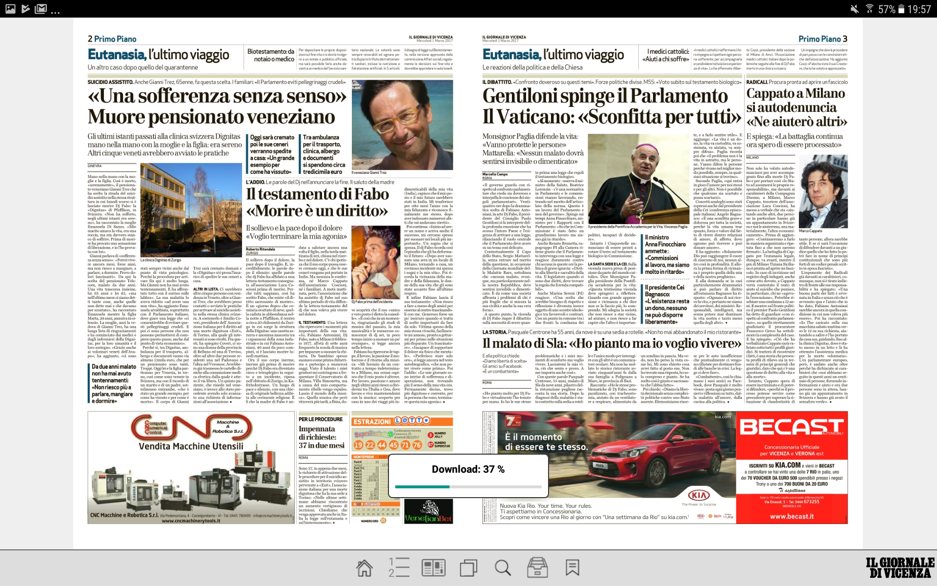Tap the Wi-Fi icon in status bar

tap(869, 9)
